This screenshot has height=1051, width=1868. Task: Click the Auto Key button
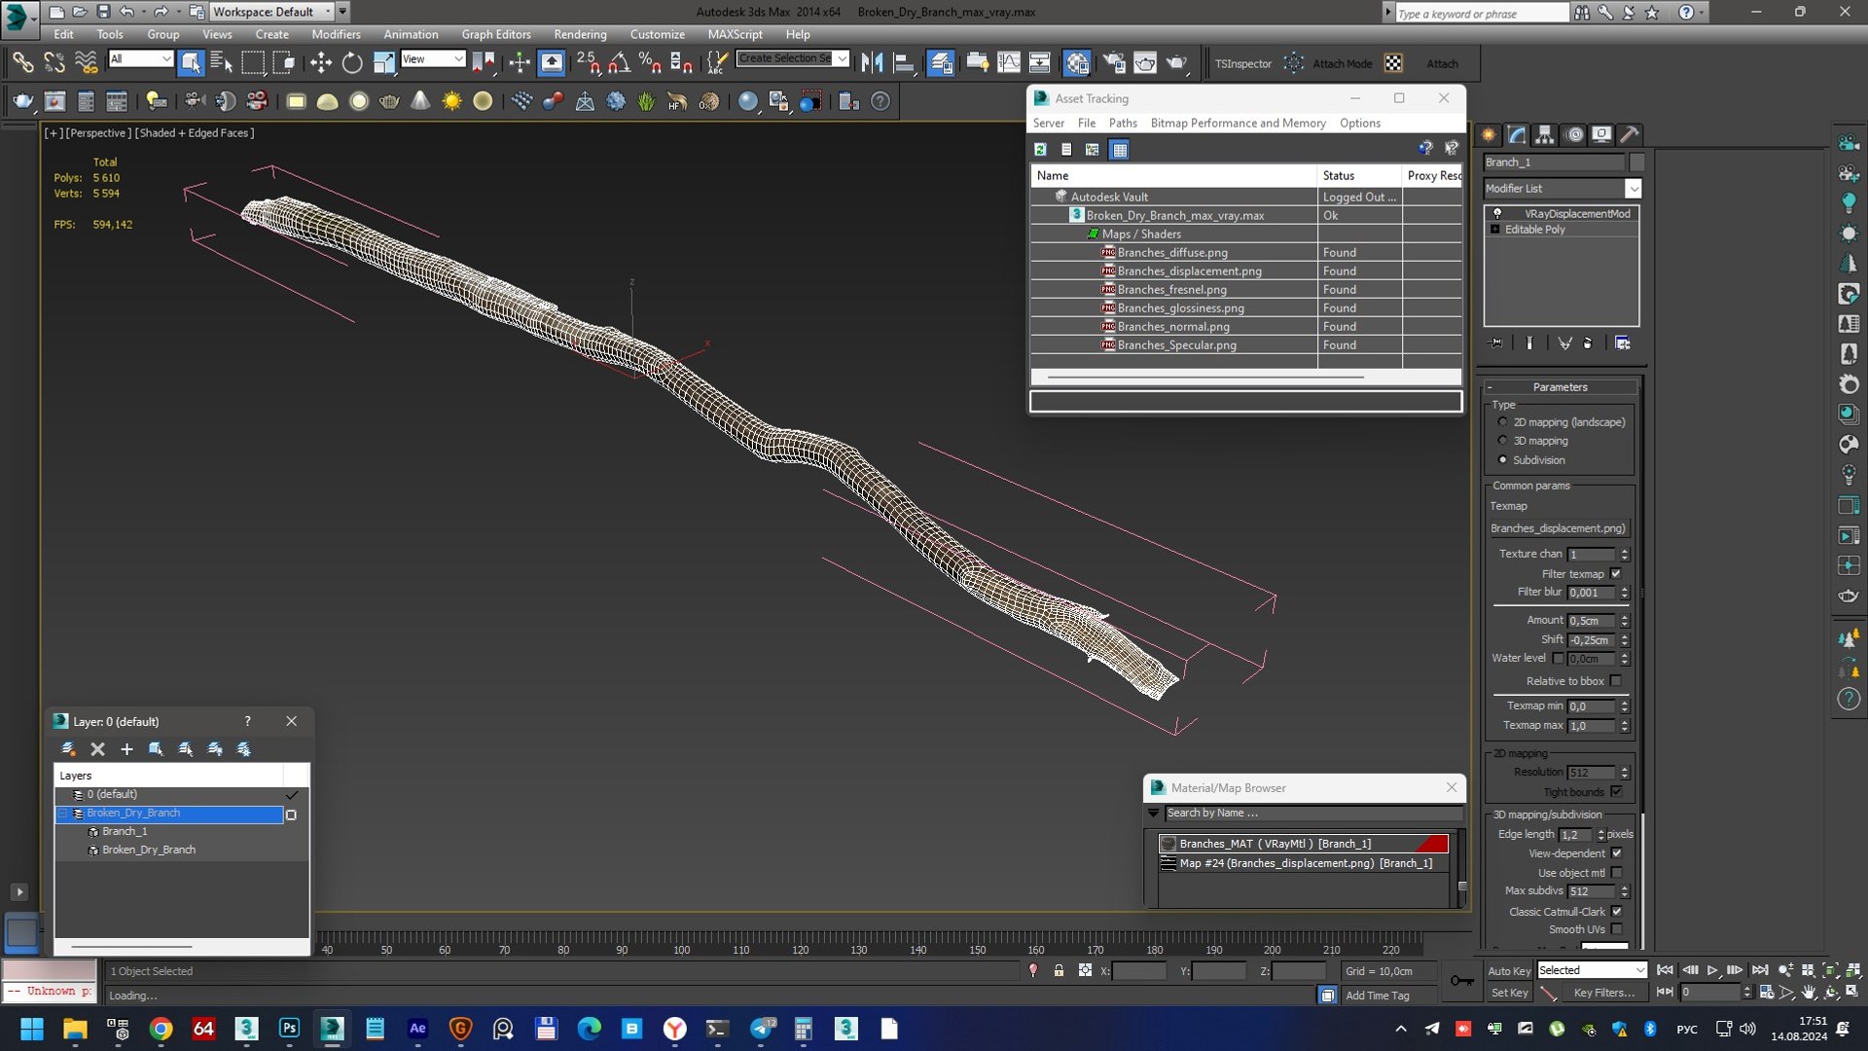pos(1509,971)
